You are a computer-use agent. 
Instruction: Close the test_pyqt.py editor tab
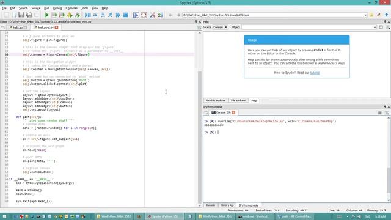tap(57, 28)
